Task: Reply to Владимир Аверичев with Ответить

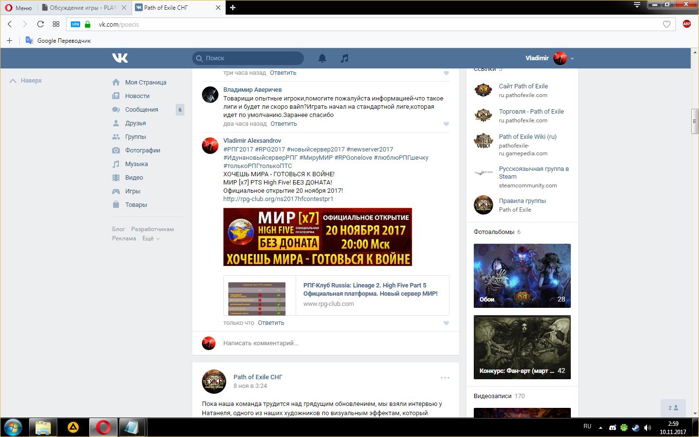Action: (x=283, y=124)
